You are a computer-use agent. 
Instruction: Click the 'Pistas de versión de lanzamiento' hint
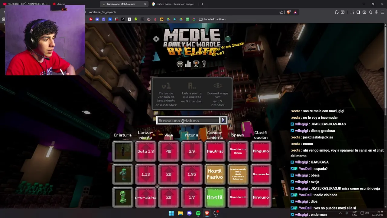[166, 94]
